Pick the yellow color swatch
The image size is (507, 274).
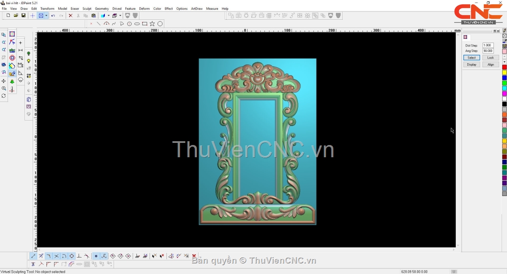(x=504, y=73)
